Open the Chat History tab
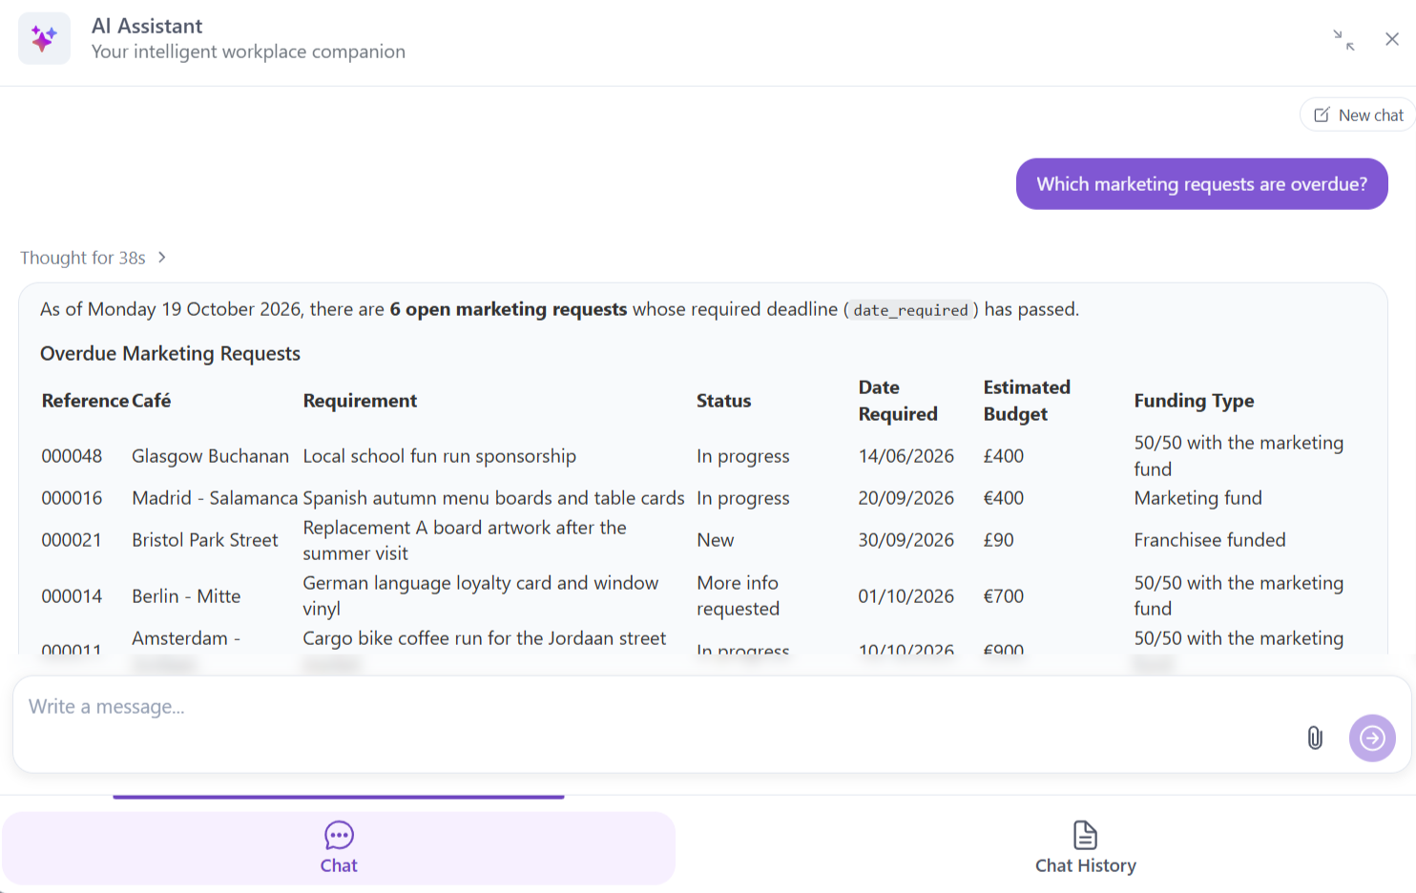The image size is (1416, 893). (1085, 847)
